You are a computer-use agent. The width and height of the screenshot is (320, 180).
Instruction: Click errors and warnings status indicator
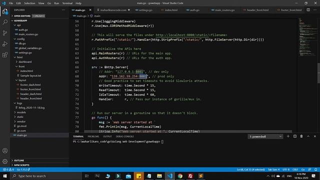tap(8, 169)
